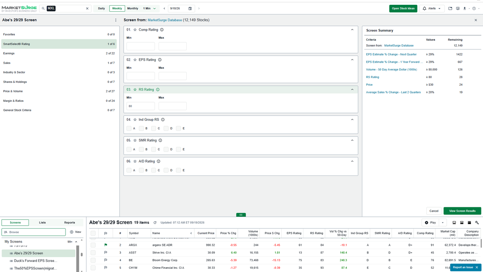Click the Cancel button
Screen dimensions: 483x272
pos(434,211)
